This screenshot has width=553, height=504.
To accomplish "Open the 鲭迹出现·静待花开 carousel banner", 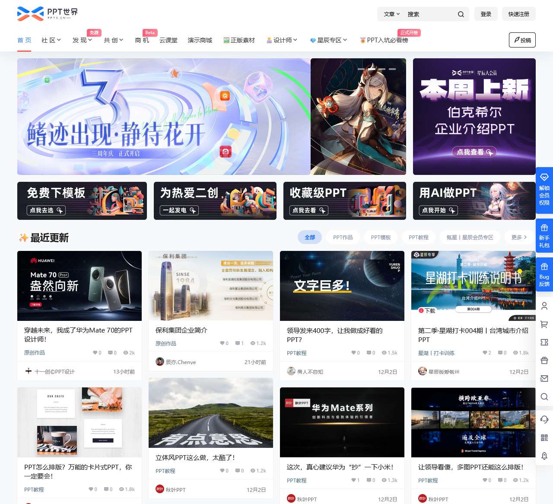I will tap(164, 117).
